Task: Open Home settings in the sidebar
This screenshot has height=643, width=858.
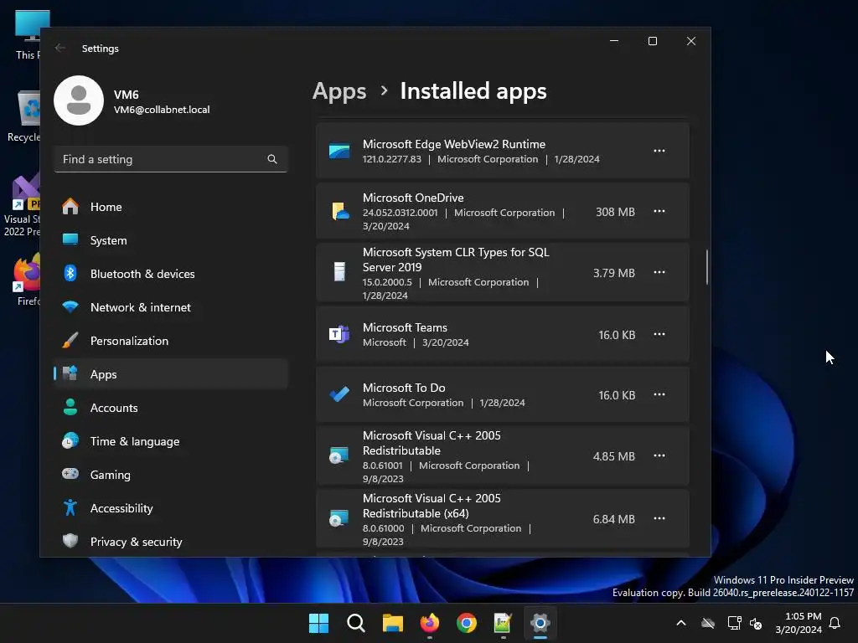Action: pyautogui.click(x=171, y=207)
